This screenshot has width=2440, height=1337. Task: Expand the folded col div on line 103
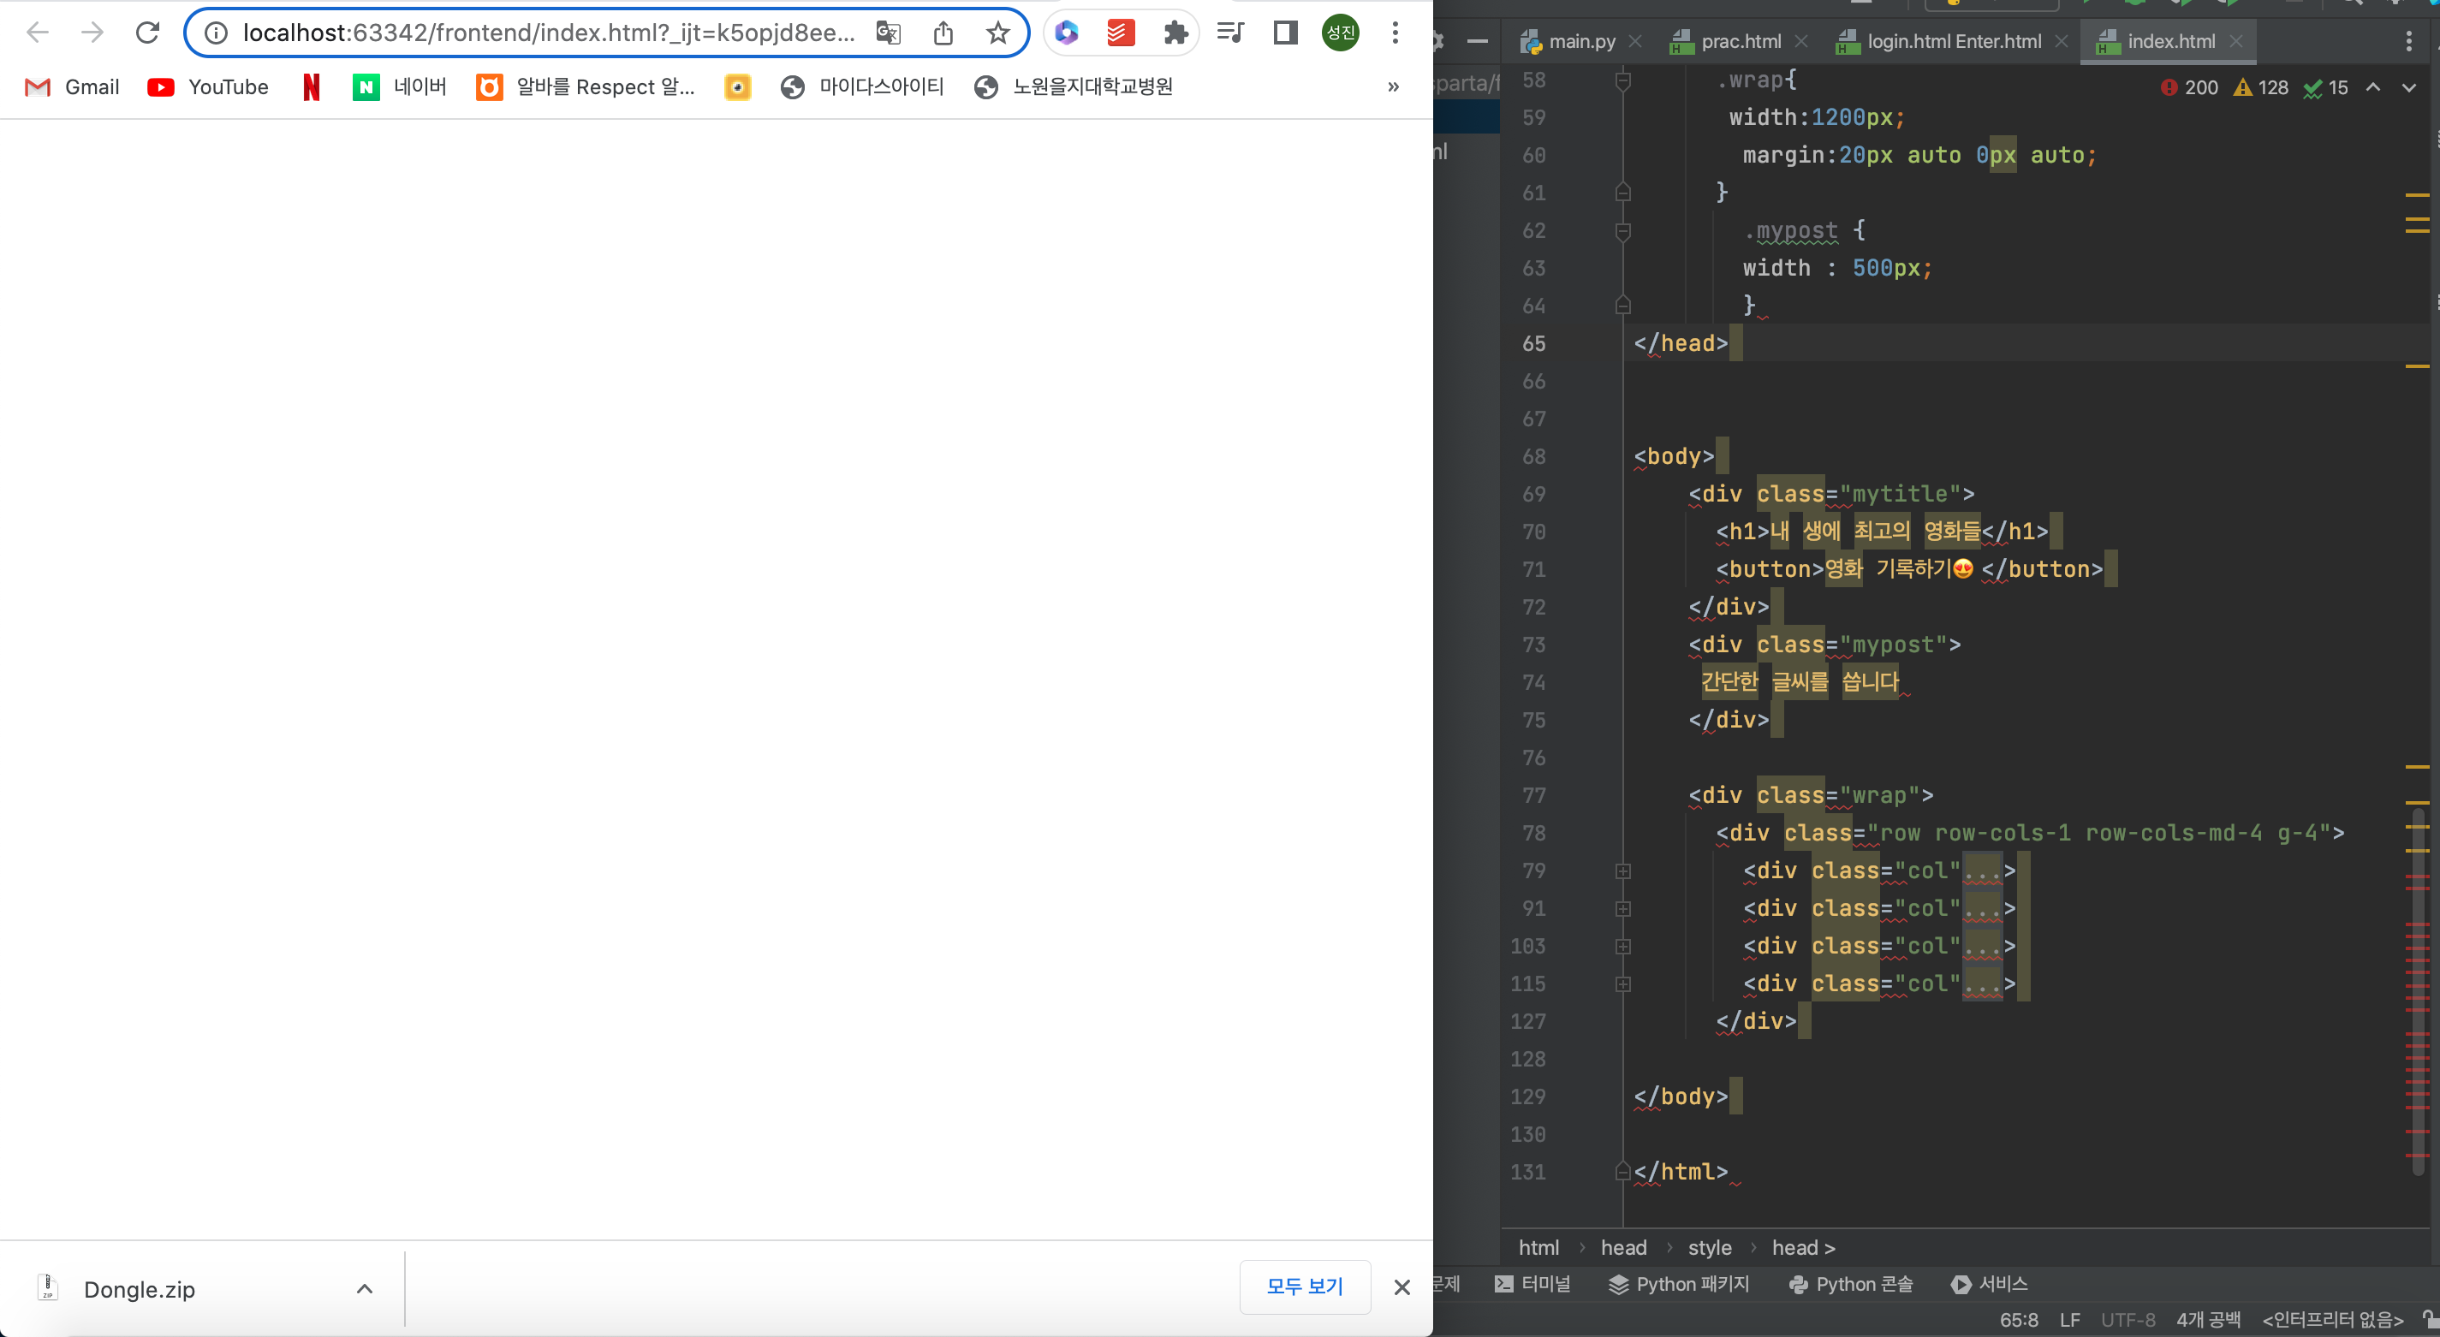pyautogui.click(x=1622, y=947)
